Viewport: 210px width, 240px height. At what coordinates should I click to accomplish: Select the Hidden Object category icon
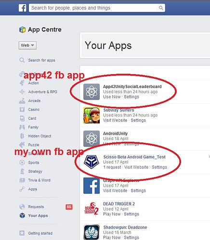pos(22,136)
